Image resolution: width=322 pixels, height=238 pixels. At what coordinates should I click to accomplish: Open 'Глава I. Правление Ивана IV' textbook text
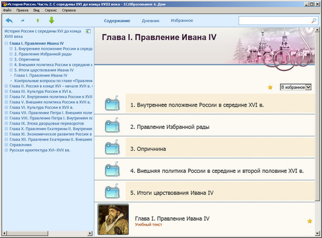pos(172,219)
